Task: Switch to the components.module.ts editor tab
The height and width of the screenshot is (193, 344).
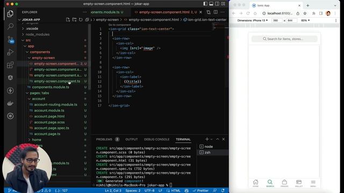Action: pos(107,12)
